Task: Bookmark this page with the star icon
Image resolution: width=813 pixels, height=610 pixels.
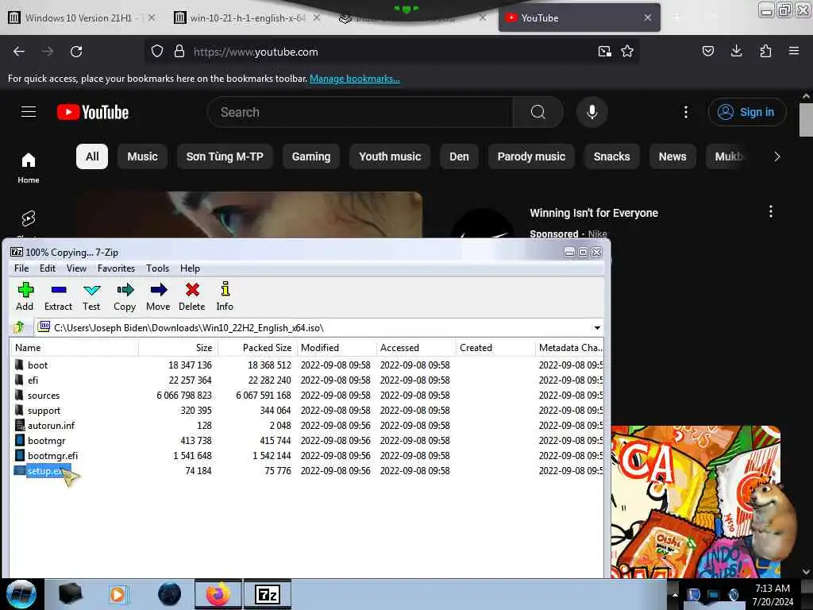Action: [627, 52]
